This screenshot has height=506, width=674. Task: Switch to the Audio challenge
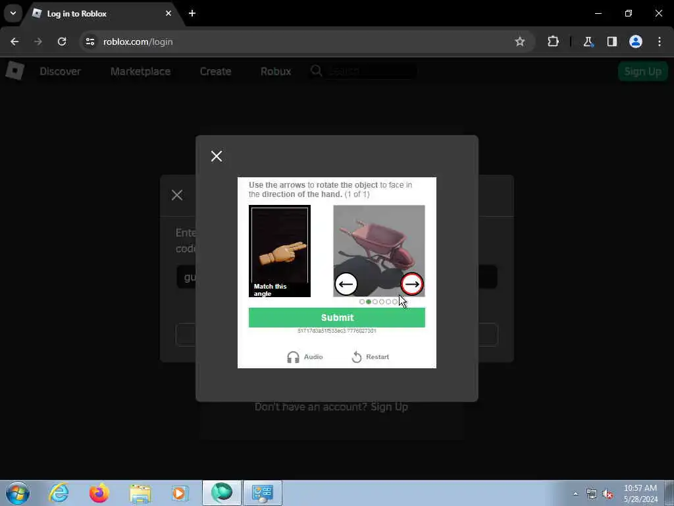pyautogui.click(x=305, y=356)
